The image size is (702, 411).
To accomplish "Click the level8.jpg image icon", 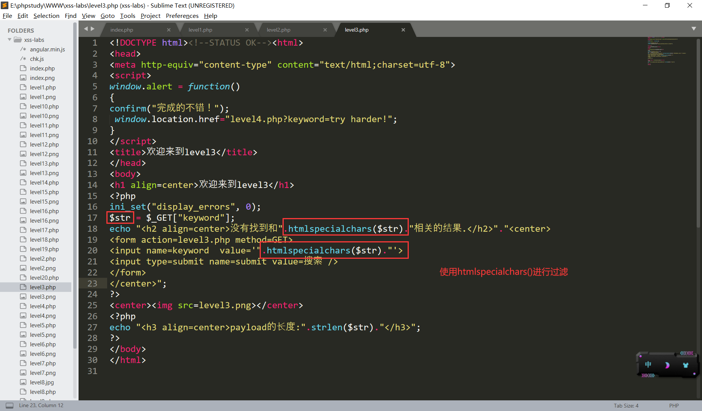I will pos(23,382).
